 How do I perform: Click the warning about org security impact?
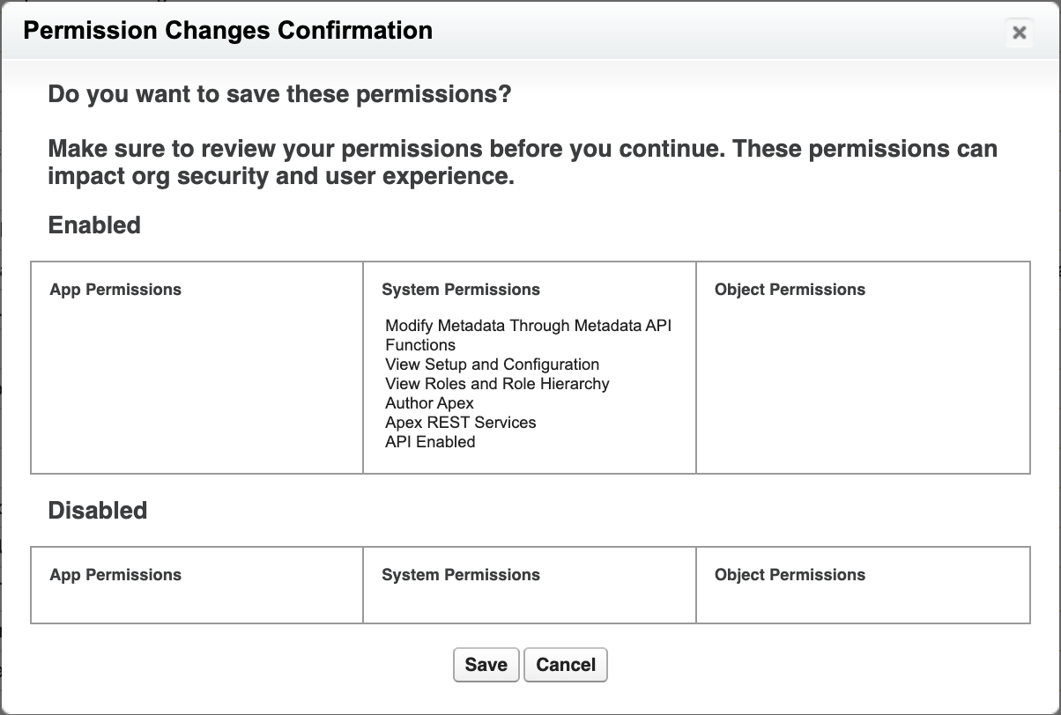[x=523, y=162]
